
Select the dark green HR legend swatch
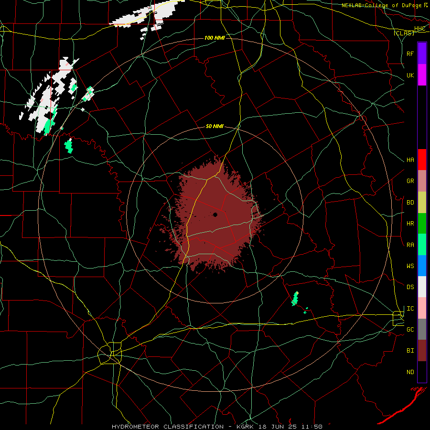[422, 224]
